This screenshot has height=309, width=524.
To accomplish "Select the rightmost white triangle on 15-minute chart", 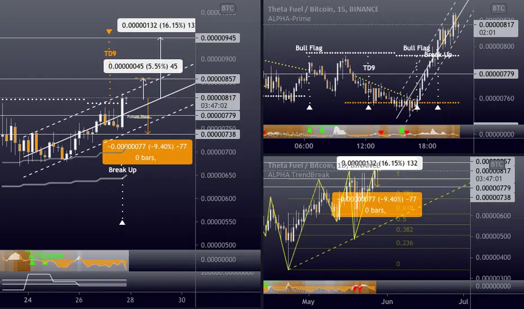I will point(437,107).
